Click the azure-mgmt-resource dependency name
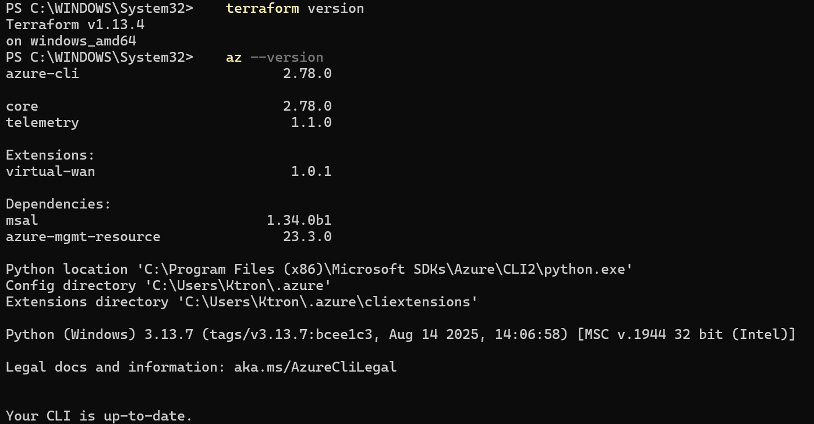 [83, 236]
